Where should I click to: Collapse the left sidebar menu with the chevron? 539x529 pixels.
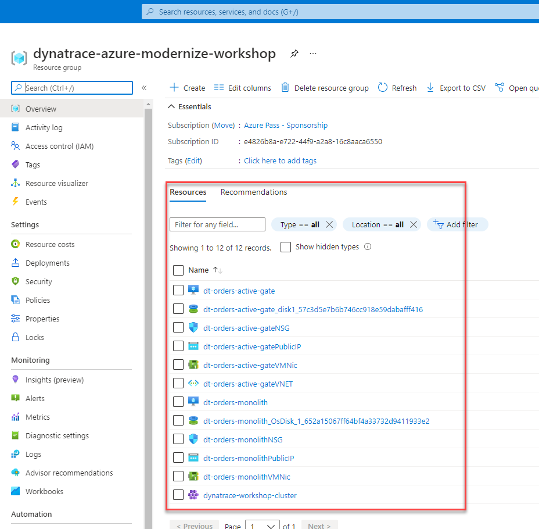[144, 88]
